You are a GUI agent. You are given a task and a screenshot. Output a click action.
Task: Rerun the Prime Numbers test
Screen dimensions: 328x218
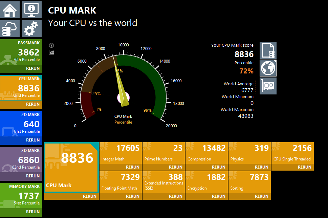(x=175, y=167)
